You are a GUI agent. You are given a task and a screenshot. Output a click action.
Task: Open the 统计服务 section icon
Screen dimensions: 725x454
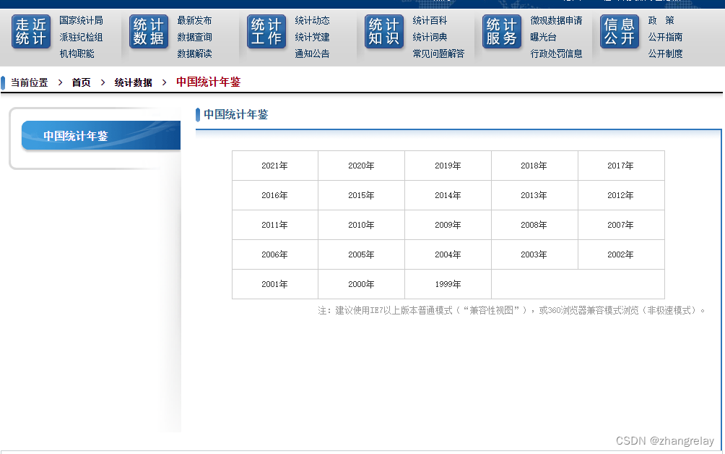pos(502,32)
